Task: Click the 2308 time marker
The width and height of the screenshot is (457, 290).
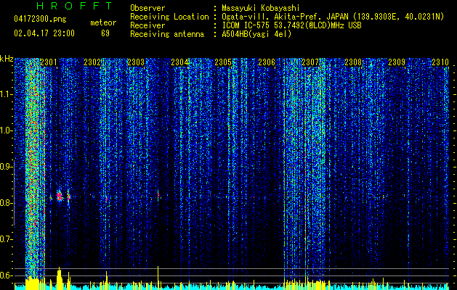Action: pyautogui.click(x=353, y=62)
